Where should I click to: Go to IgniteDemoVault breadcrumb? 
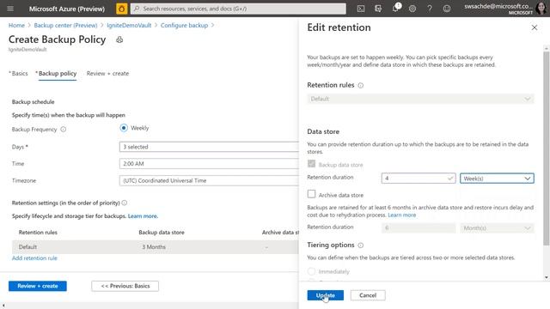129,25
